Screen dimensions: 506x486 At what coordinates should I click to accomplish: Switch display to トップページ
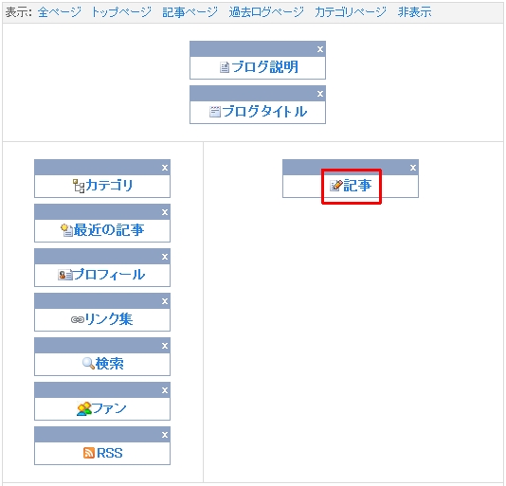coord(121,12)
